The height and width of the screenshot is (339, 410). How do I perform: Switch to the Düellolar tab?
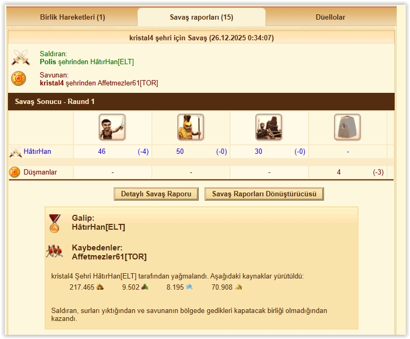pos(330,17)
